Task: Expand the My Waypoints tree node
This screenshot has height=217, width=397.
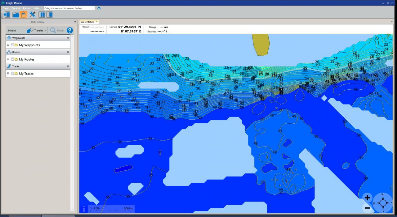Action: pos(8,45)
